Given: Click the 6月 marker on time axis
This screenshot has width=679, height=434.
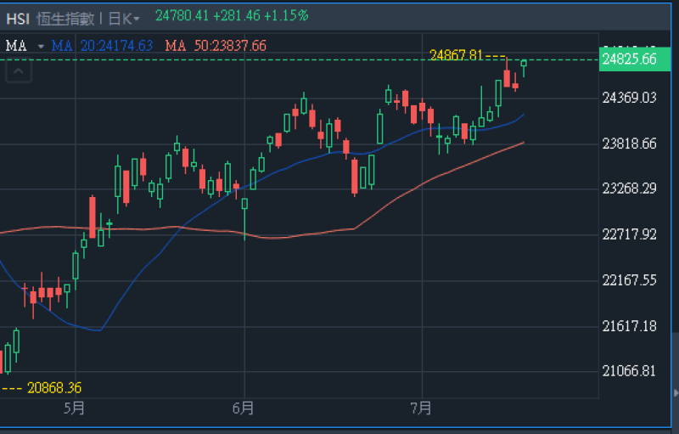Looking at the screenshot, I should click(243, 409).
